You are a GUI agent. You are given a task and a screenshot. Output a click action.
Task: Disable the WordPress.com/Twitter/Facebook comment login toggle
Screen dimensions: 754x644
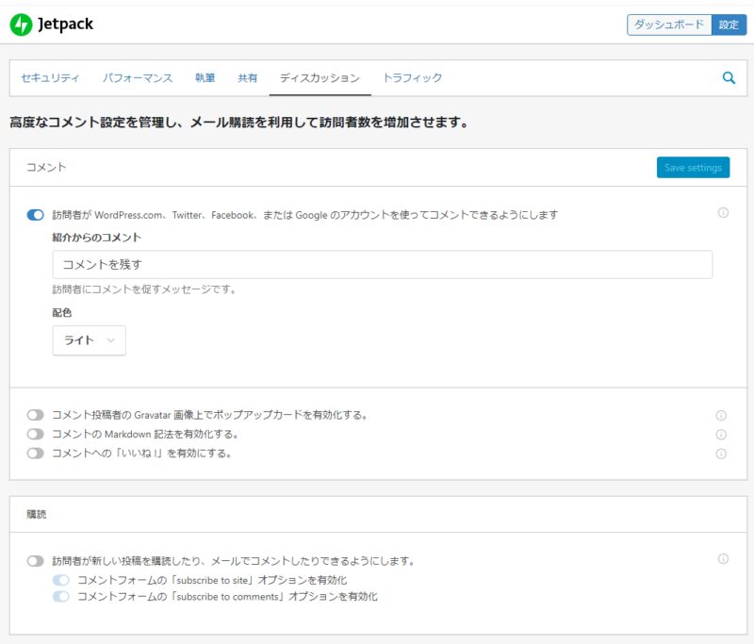tap(35, 215)
